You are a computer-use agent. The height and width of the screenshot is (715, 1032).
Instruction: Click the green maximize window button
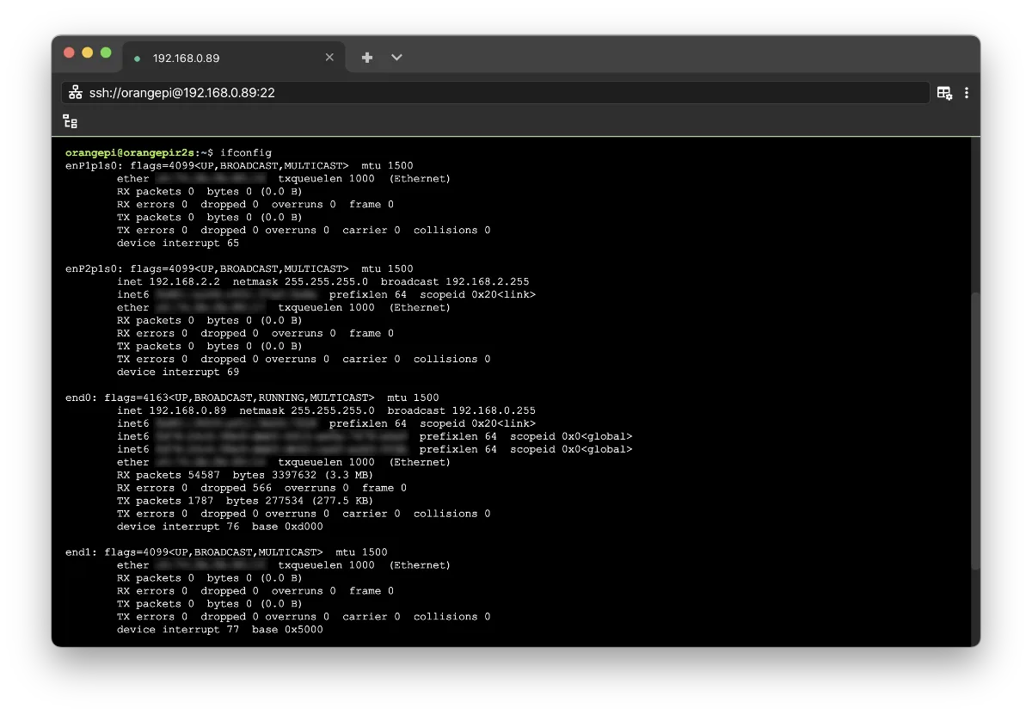coord(106,52)
